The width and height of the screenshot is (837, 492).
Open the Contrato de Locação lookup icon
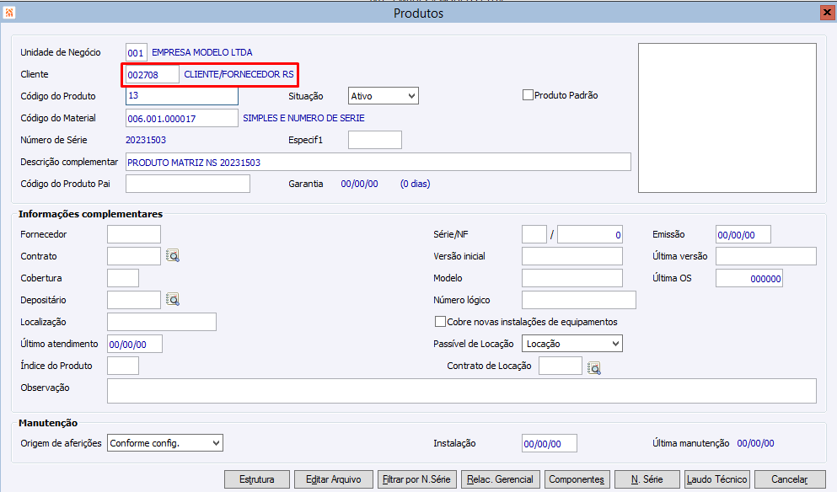coord(594,367)
